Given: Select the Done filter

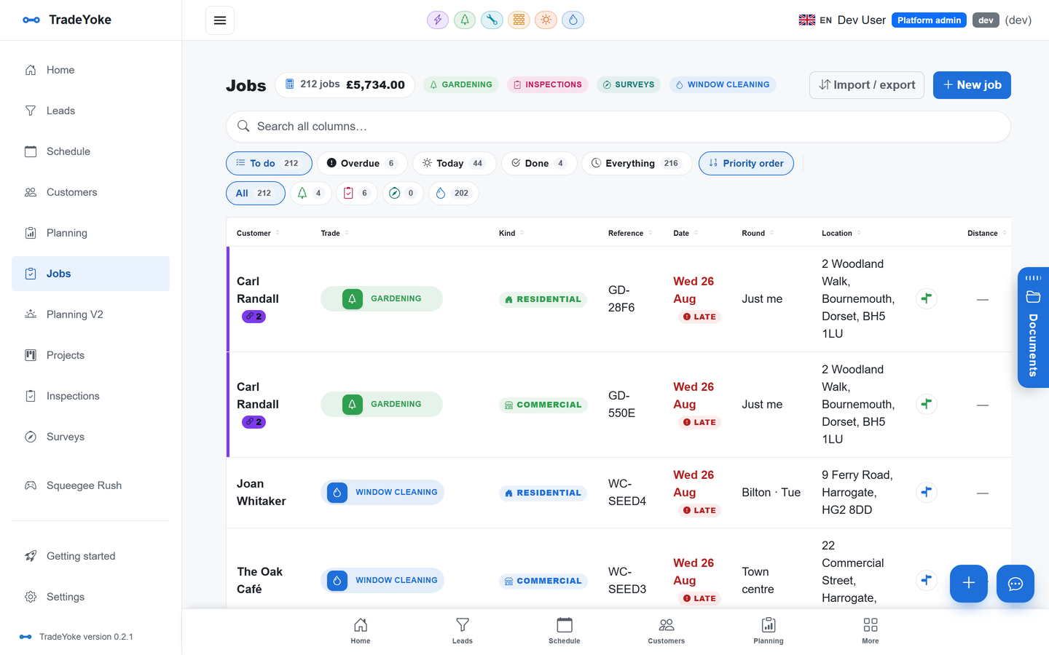Looking at the screenshot, I should [538, 163].
